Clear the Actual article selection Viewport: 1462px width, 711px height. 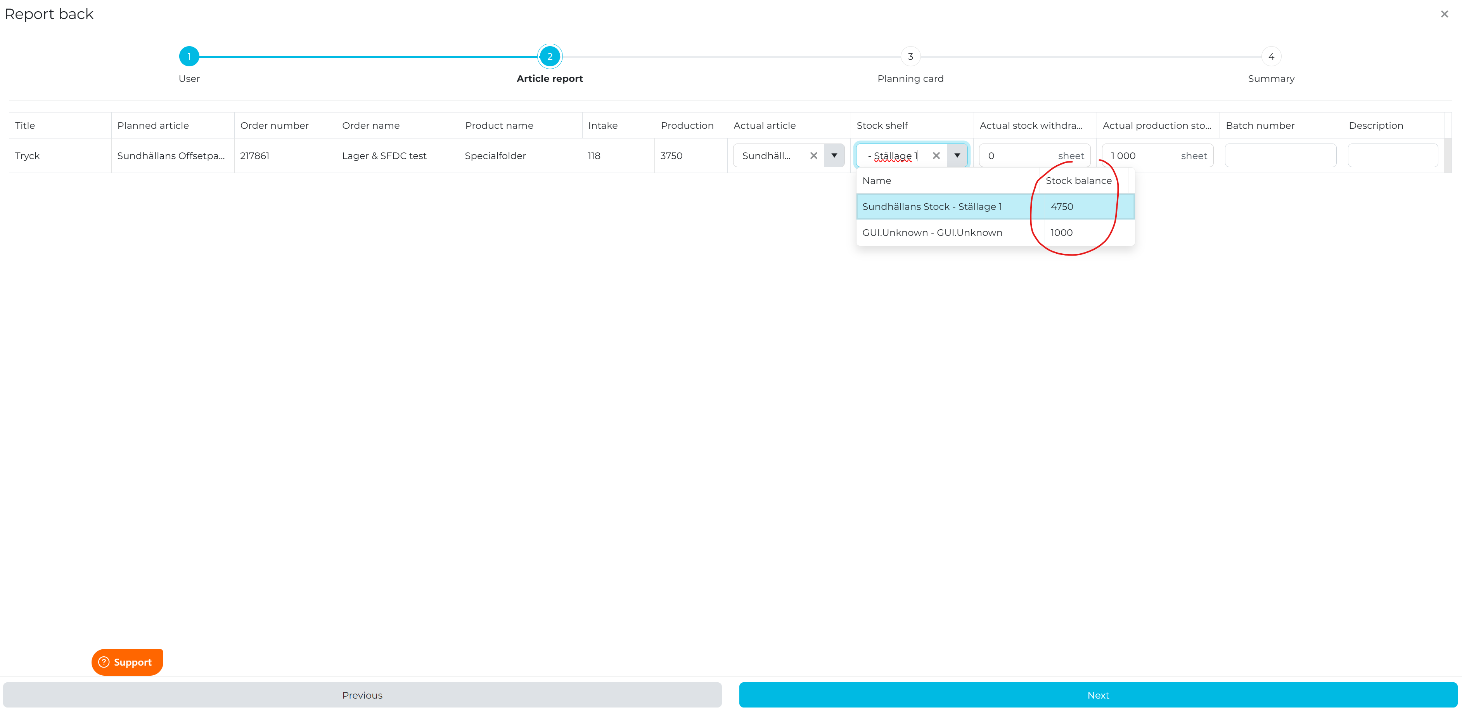tap(813, 156)
